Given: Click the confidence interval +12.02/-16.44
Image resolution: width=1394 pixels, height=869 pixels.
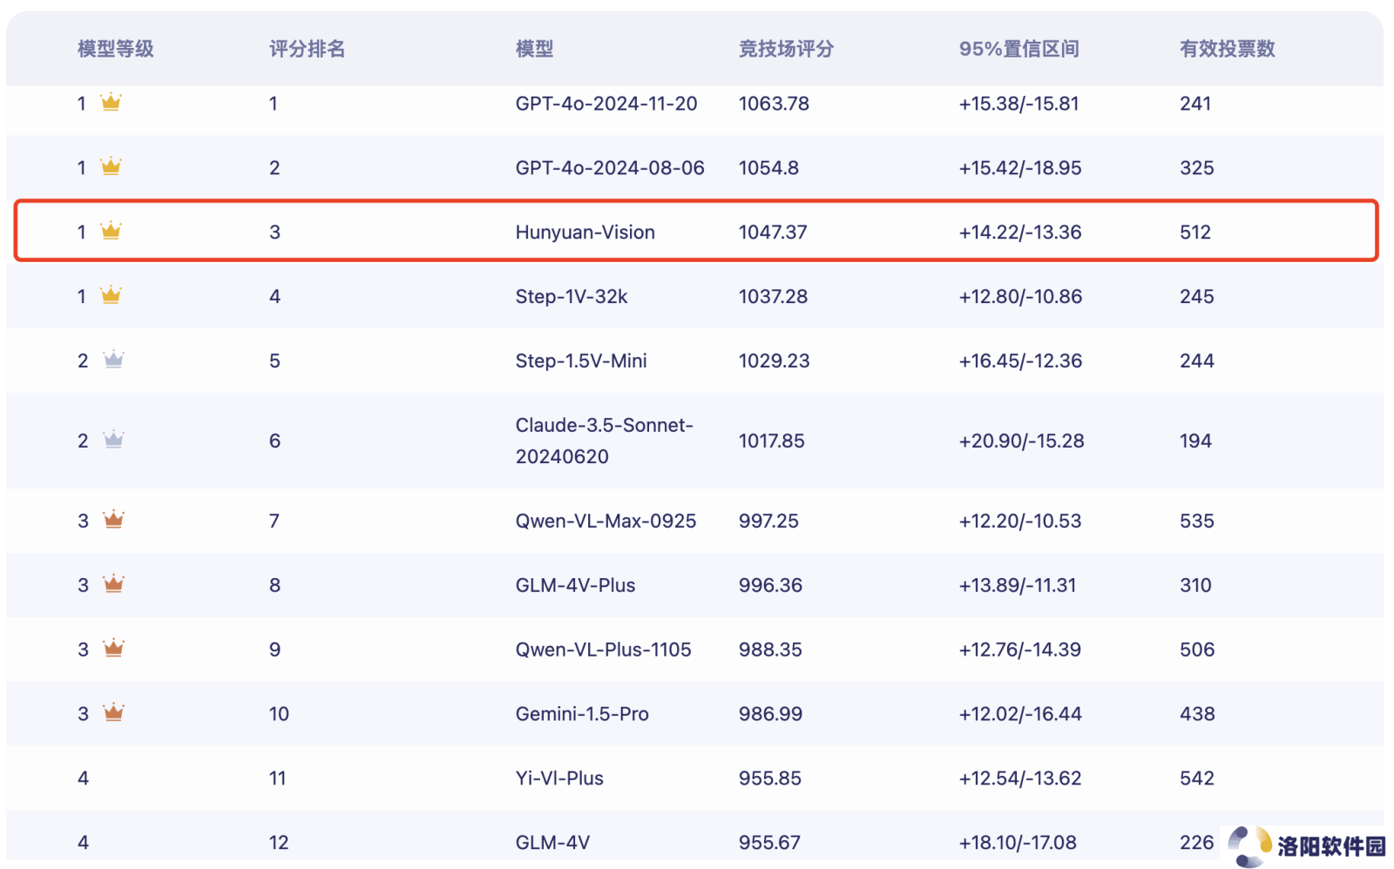Looking at the screenshot, I should pyautogui.click(x=1020, y=715).
